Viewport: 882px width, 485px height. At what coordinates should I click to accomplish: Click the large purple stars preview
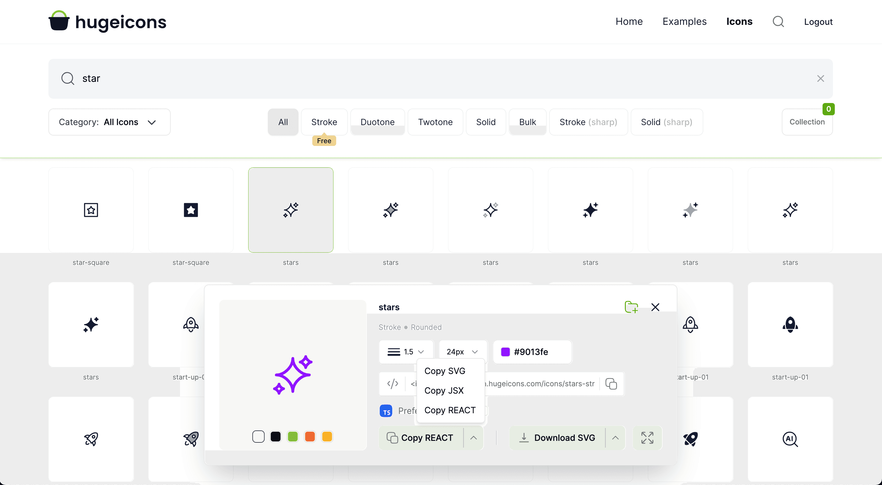coord(292,375)
